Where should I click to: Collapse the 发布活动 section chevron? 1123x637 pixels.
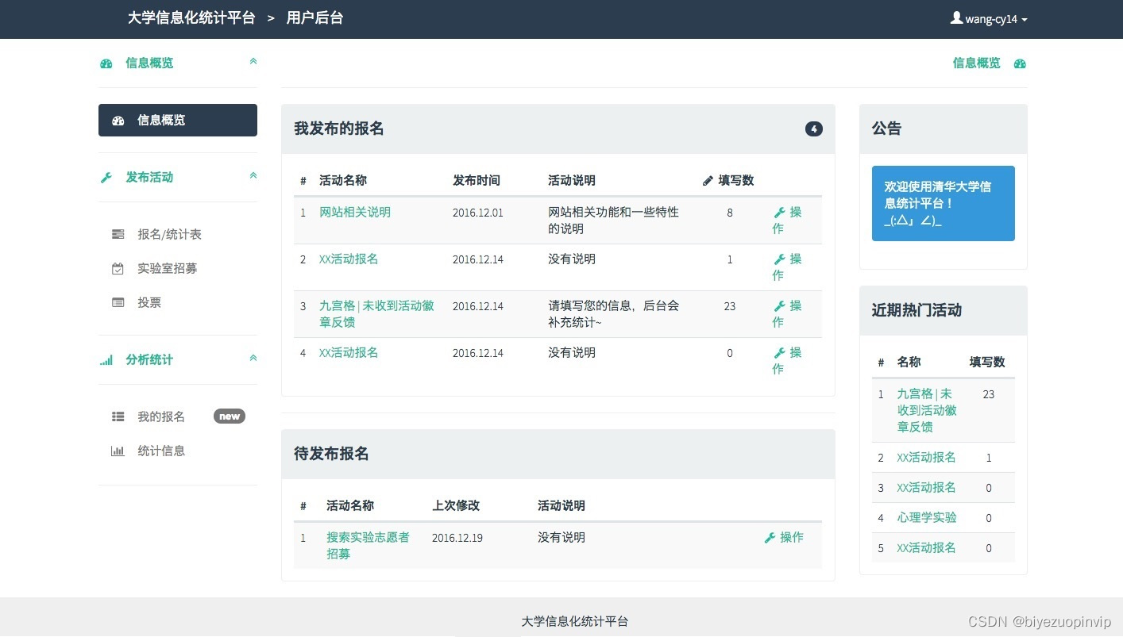click(253, 175)
